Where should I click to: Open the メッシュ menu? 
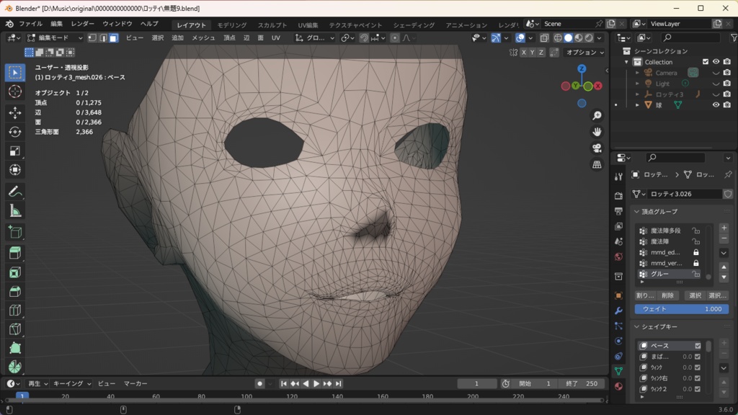pos(203,37)
